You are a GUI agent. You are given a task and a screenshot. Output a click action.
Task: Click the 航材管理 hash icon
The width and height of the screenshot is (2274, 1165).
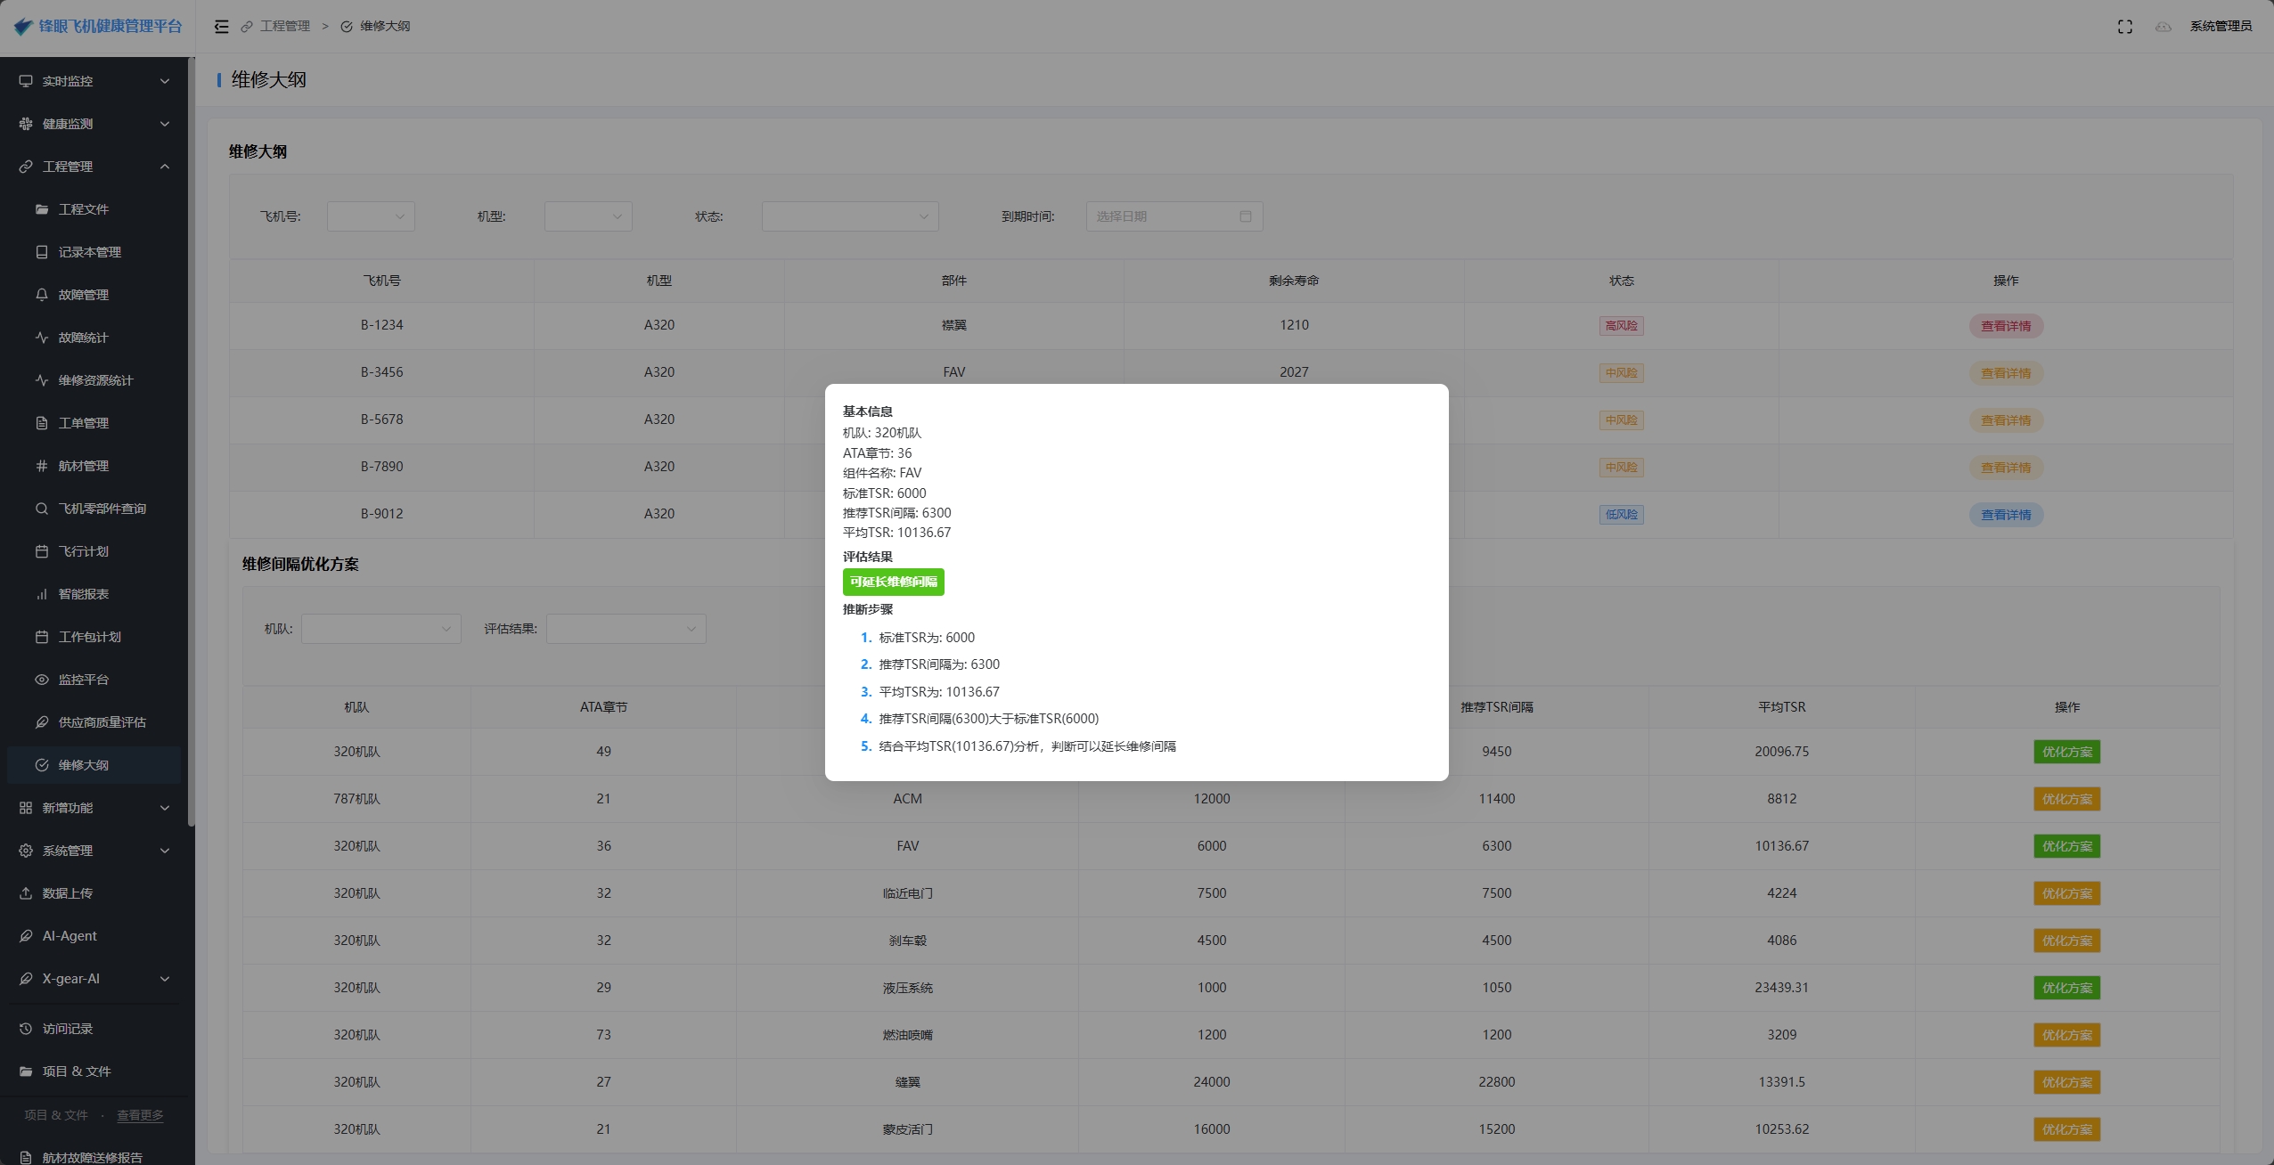(42, 466)
